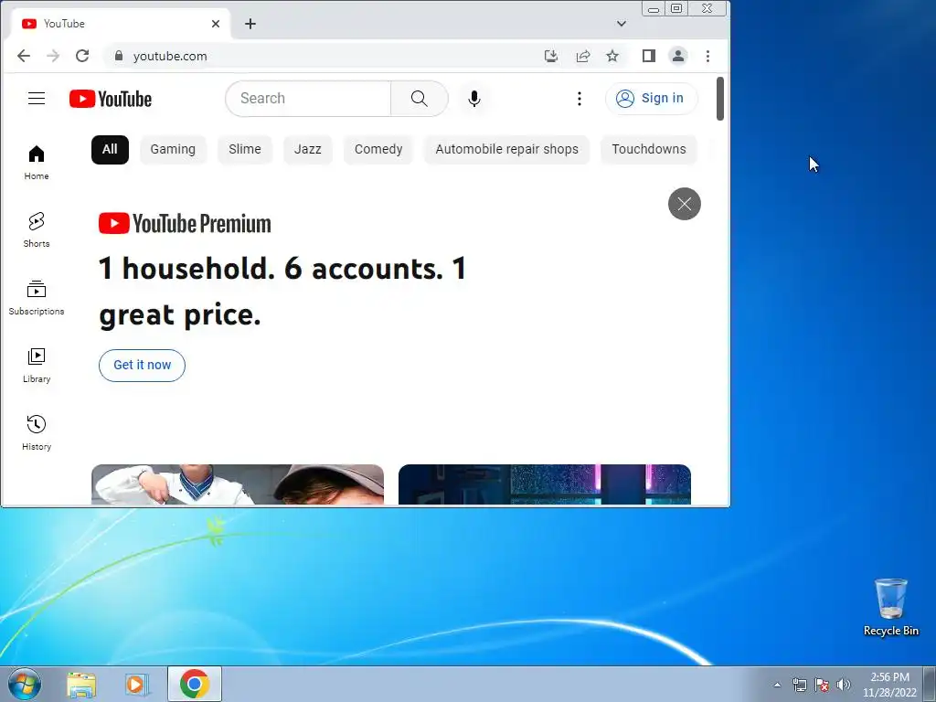The height and width of the screenshot is (702, 936).
Task: Open a new tab with the plus button
Action: 250,24
